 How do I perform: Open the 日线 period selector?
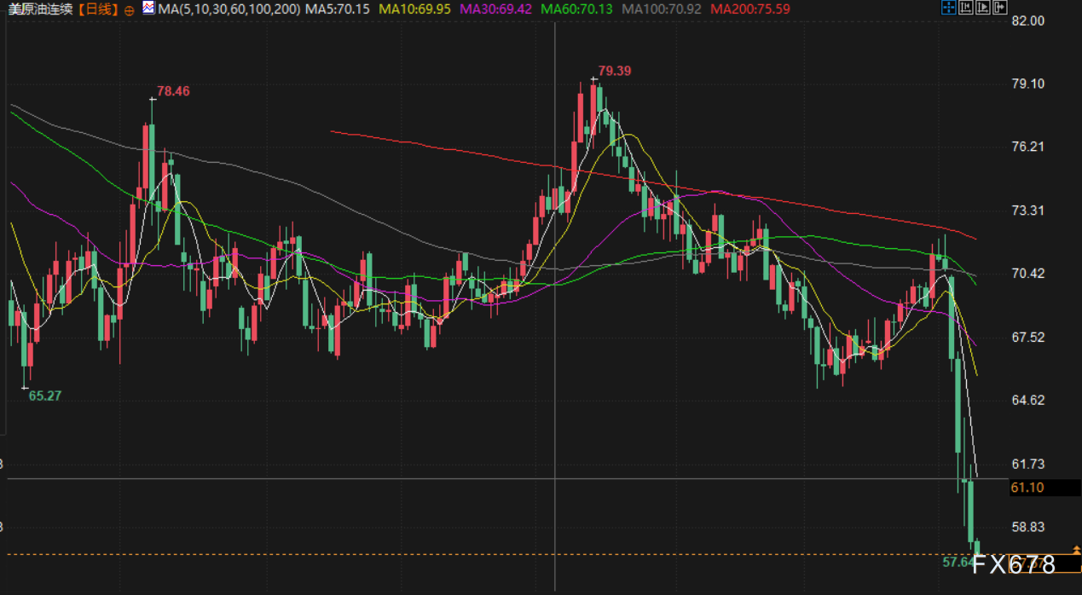98,9
